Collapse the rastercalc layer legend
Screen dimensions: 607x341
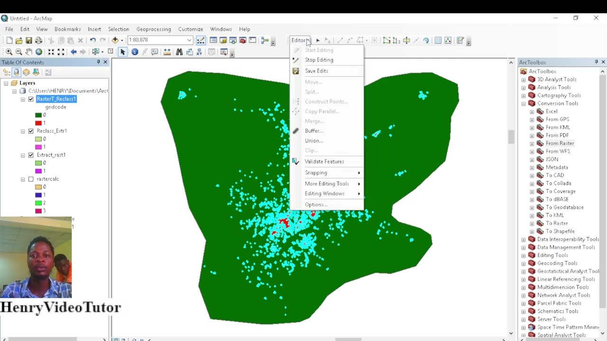(x=23, y=179)
